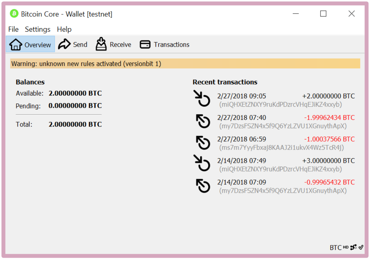
Task: Click the outgoing transaction icon dated 2/14/2018 07:09
Action: coord(203,186)
